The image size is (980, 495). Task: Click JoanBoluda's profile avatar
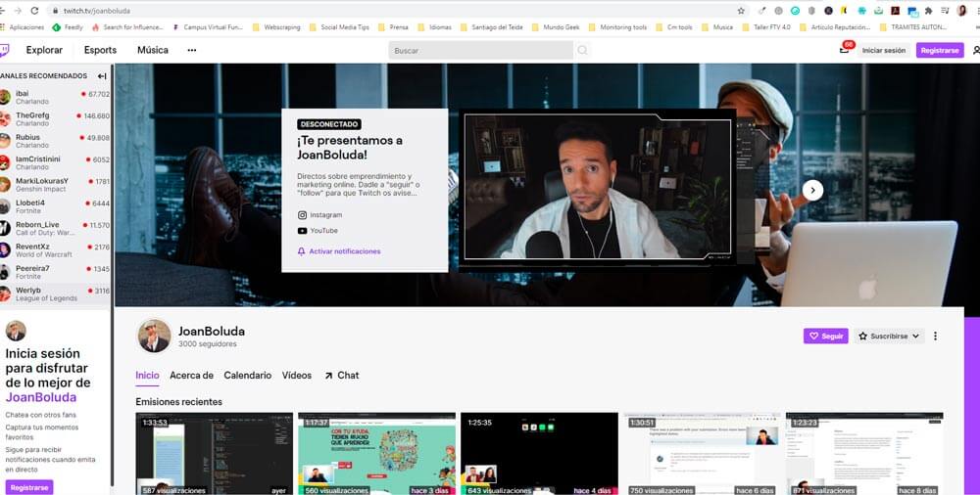coord(154,336)
